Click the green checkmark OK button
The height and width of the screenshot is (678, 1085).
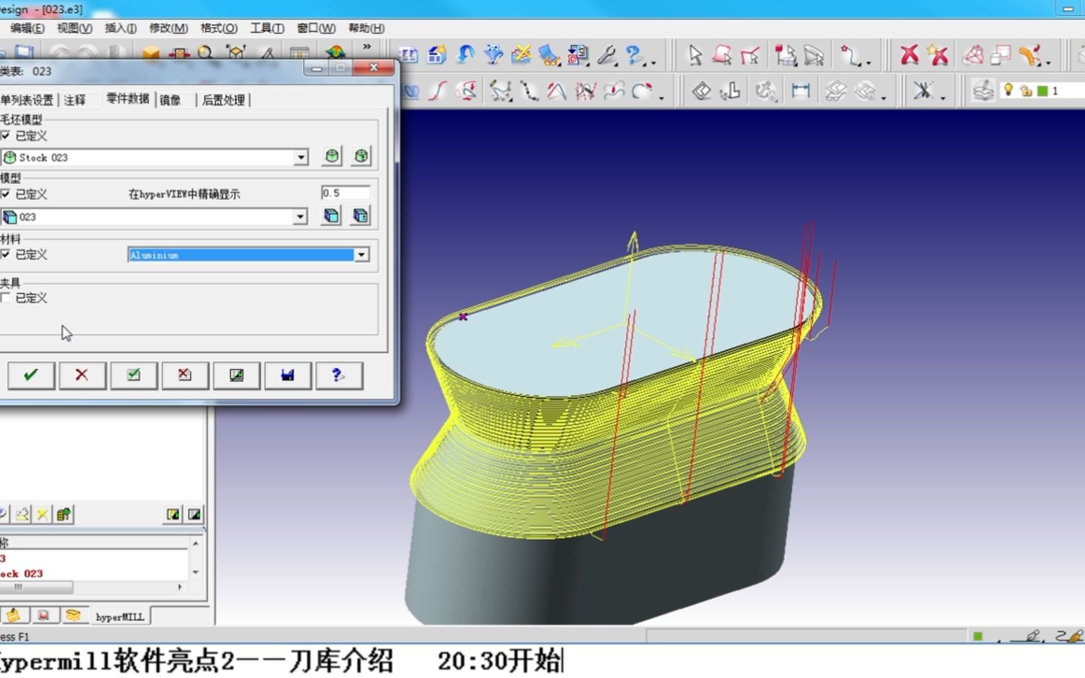pos(31,375)
